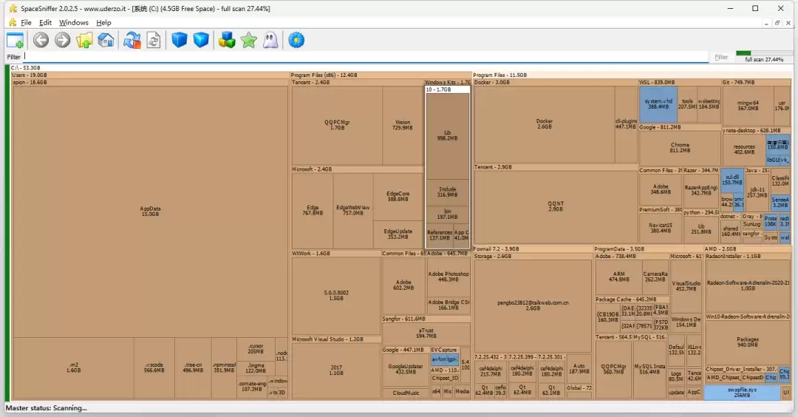
Task: Select the .trae-cn 496.9MB block
Action: pos(193,367)
